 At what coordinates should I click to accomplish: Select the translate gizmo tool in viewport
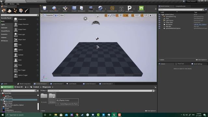pos(106,15)
